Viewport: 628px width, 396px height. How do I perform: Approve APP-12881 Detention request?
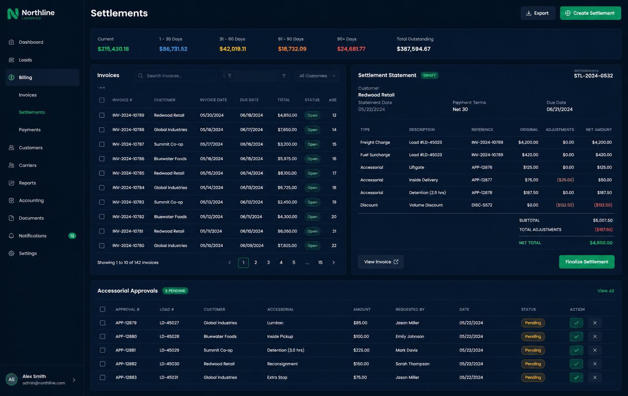[576, 350]
